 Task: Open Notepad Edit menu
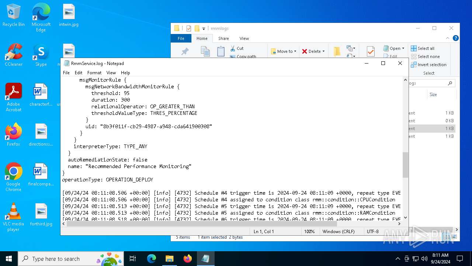coord(79,73)
